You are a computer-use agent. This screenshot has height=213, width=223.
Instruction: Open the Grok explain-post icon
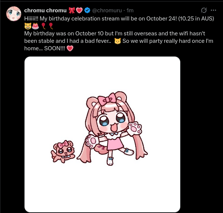[204, 10]
